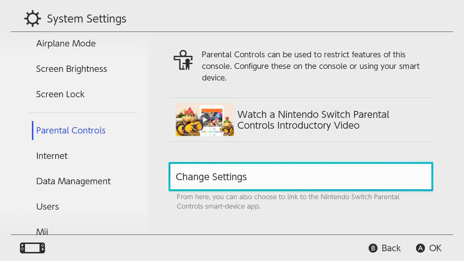Viewport: 464px width, 261px height.
Task: Open Airplane Mode settings
Action: click(66, 43)
